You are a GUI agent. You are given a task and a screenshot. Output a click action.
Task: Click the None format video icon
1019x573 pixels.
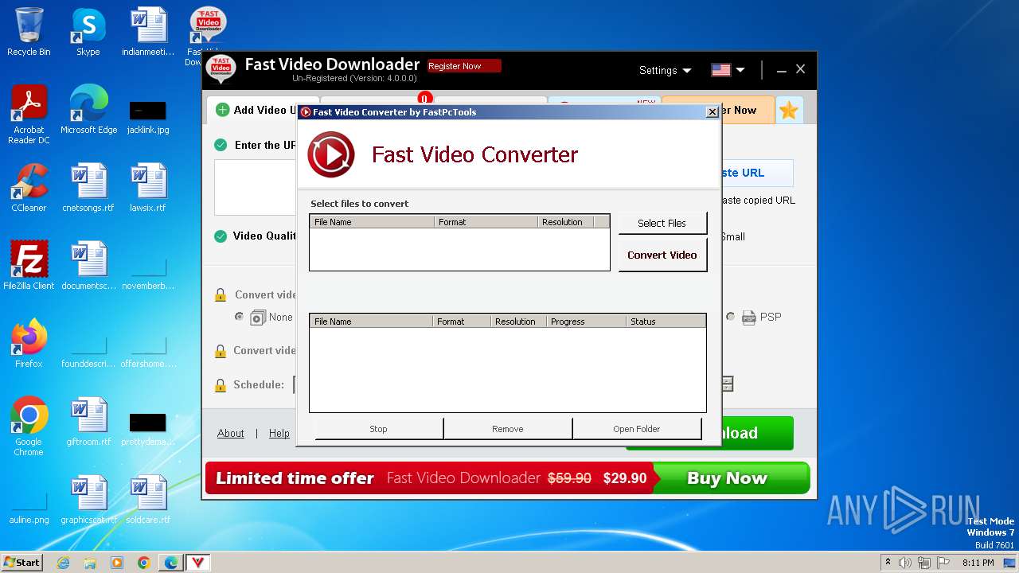point(258,318)
